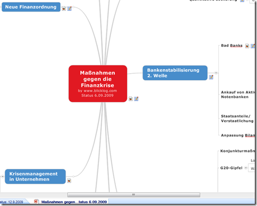Switch to the tab ending 12.9.2009
257x206 pixels.
(13, 202)
